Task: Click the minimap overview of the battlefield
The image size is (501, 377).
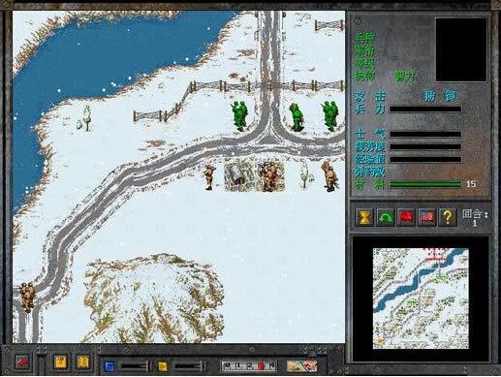Action: tap(421, 298)
